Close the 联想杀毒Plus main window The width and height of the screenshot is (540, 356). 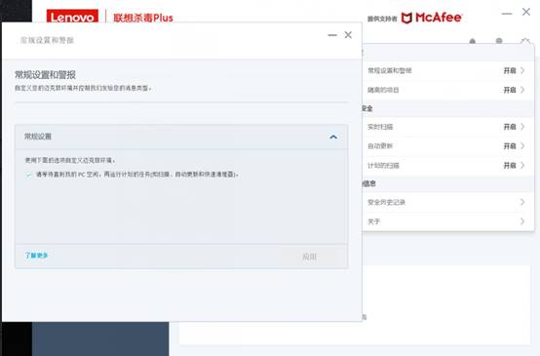tap(526, 12)
